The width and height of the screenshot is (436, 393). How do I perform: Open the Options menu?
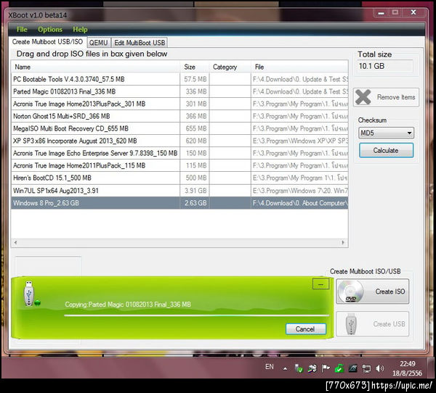point(50,30)
